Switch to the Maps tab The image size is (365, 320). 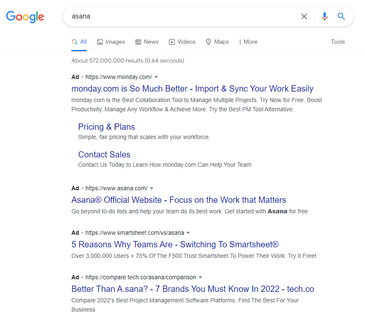click(x=218, y=42)
